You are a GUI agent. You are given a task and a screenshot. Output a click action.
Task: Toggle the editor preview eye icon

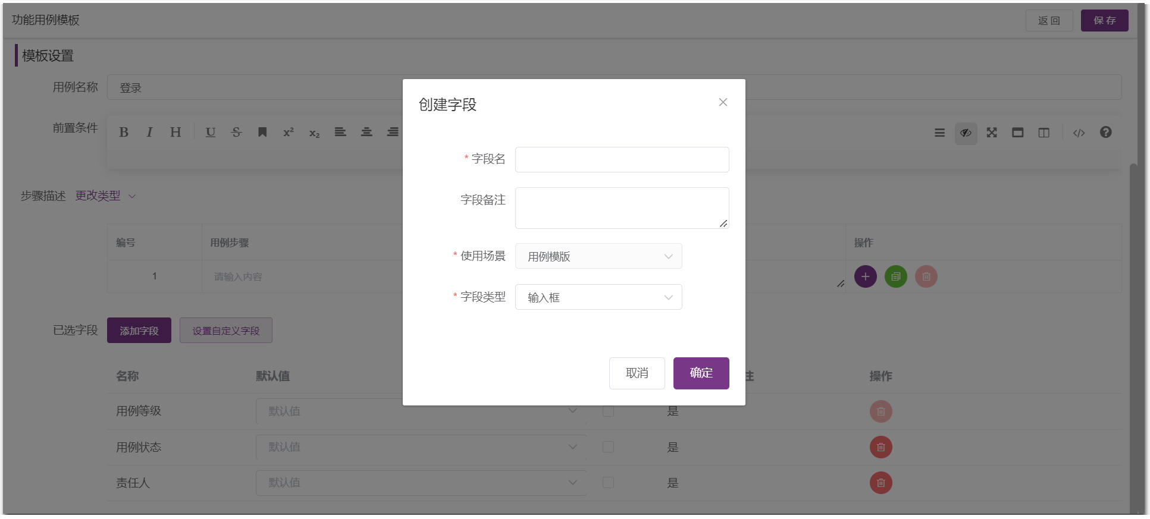pos(966,133)
